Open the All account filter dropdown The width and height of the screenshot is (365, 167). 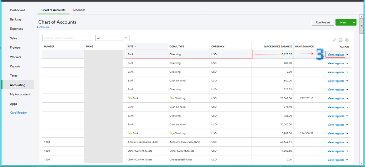click(112, 38)
